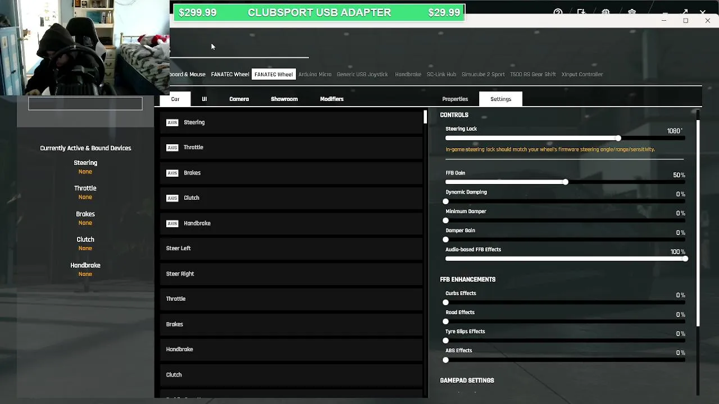Click the None value under Steering
This screenshot has width=719, height=404.
click(85, 172)
